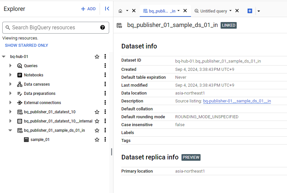Close the Untitled query tab
The image size is (287, 193).
237,11
